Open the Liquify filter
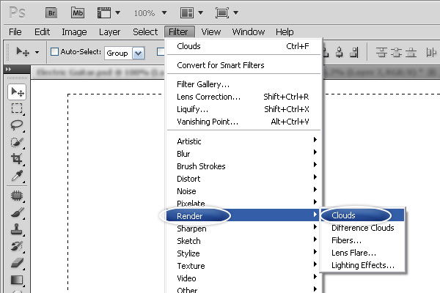This screenshot has height=293, width=440. tap(243, 109)
